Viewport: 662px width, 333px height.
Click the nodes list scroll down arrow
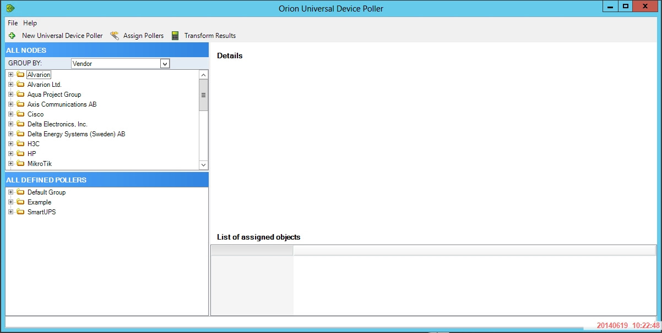203,165
